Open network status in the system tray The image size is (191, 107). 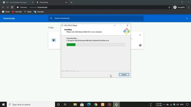click(x=171, y=105)
